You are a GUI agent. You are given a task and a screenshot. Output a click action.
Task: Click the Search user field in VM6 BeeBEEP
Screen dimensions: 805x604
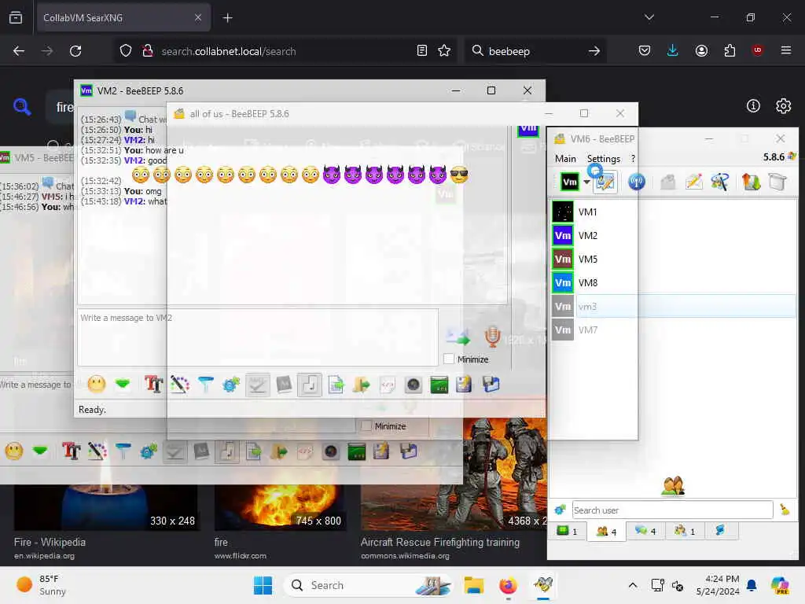pos(673,510)
